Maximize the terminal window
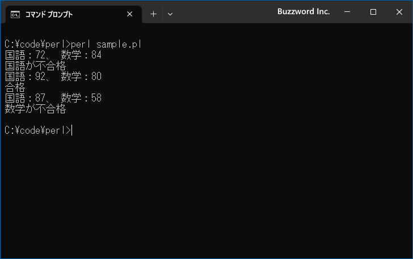 pyautogui.click(x=373, y=11)
